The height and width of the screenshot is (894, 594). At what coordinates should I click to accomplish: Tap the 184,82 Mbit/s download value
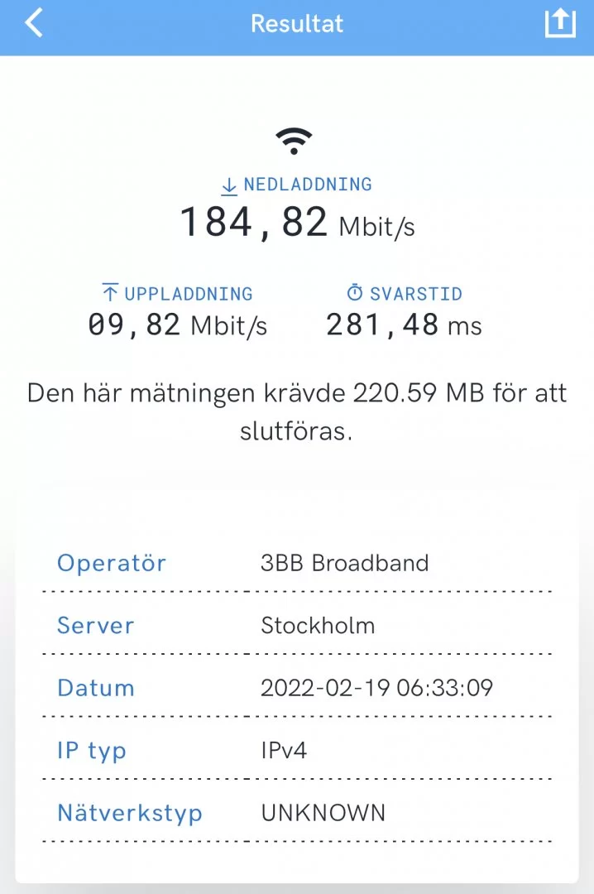click(x=297, y=223)
